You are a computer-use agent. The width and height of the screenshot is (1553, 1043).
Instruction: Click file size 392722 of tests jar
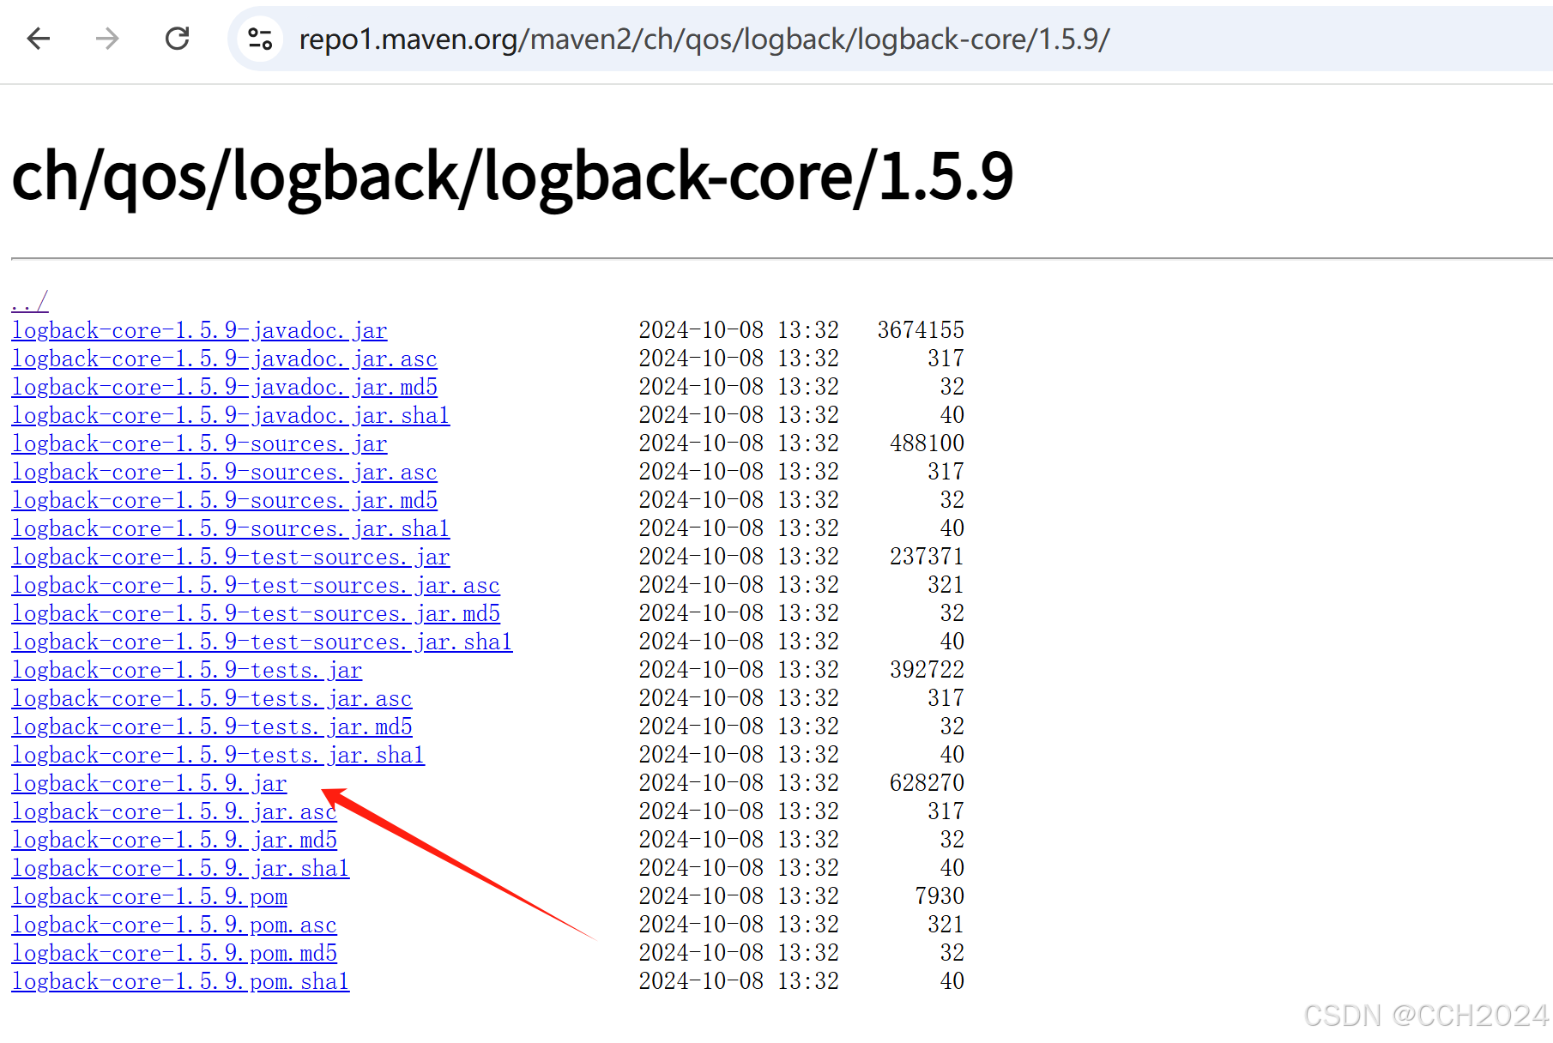tap(927, 669)
